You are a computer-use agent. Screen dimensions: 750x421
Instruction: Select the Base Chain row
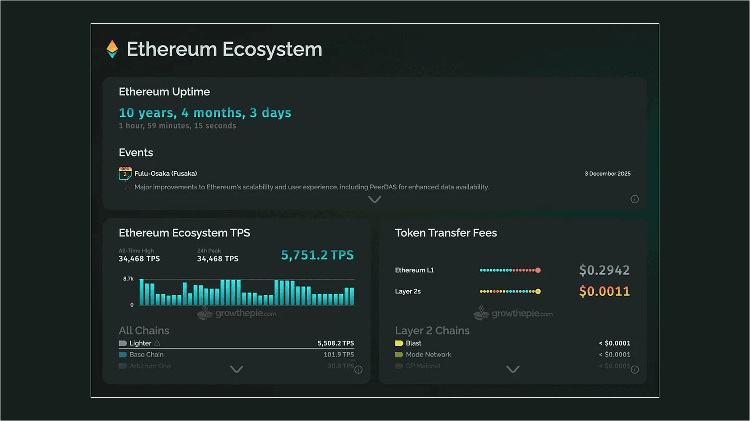236,355
